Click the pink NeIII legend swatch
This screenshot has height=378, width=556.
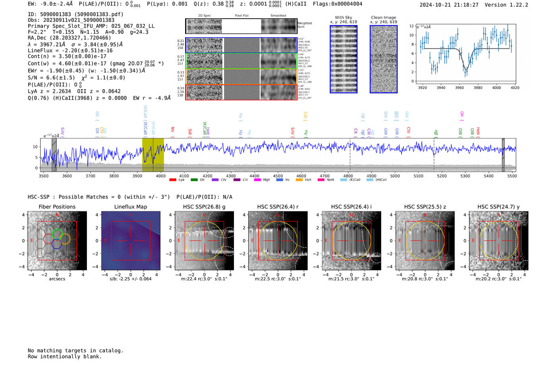click(321, 180)
